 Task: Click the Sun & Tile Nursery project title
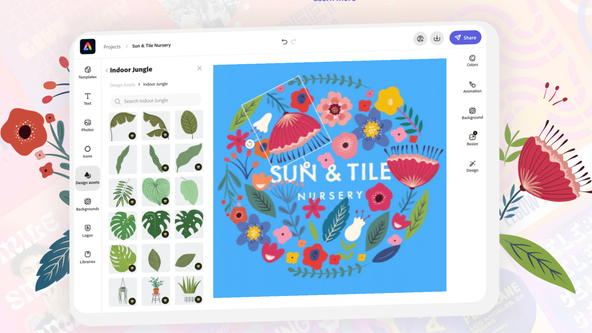pos(151,45)
